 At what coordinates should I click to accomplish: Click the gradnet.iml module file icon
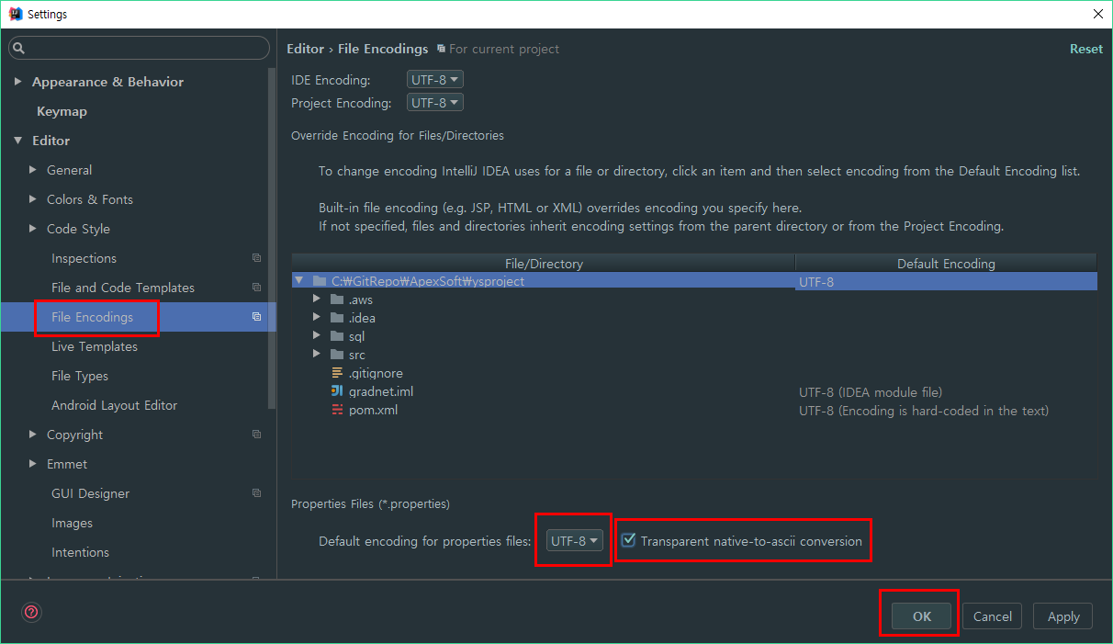click(x=337, y=391)
